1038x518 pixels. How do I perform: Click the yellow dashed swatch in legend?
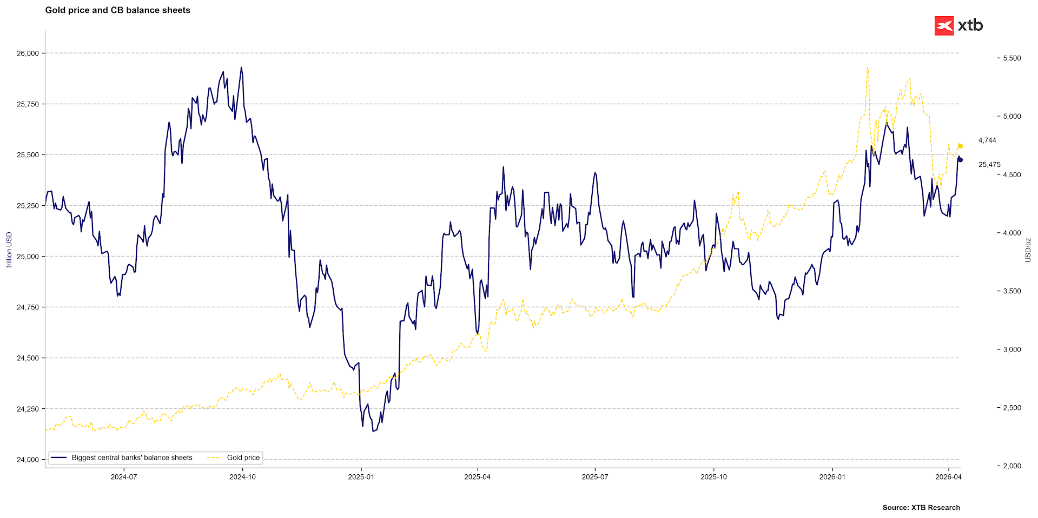point(214,458)
